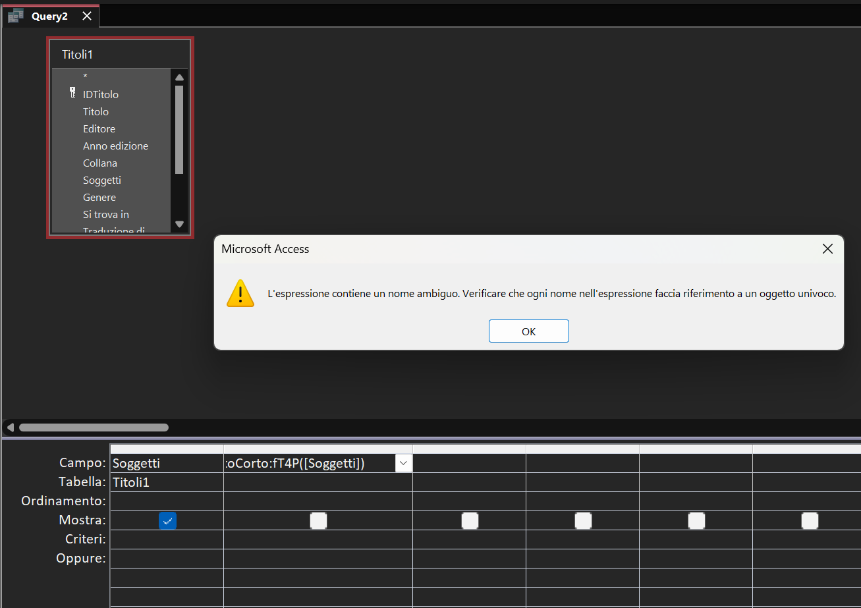Check Mostra for the fT4P expression column

[x=318, y=520]
